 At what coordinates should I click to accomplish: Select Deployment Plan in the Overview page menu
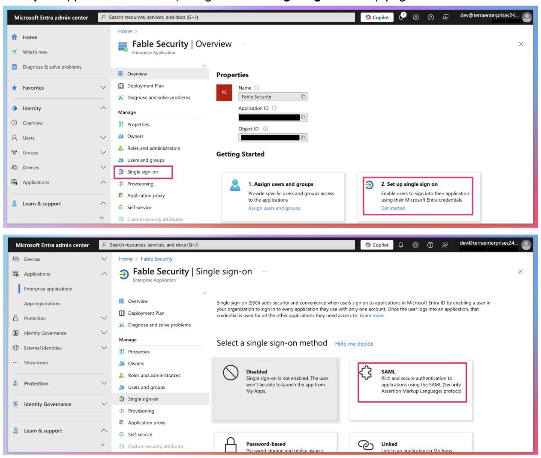point(145,86)
